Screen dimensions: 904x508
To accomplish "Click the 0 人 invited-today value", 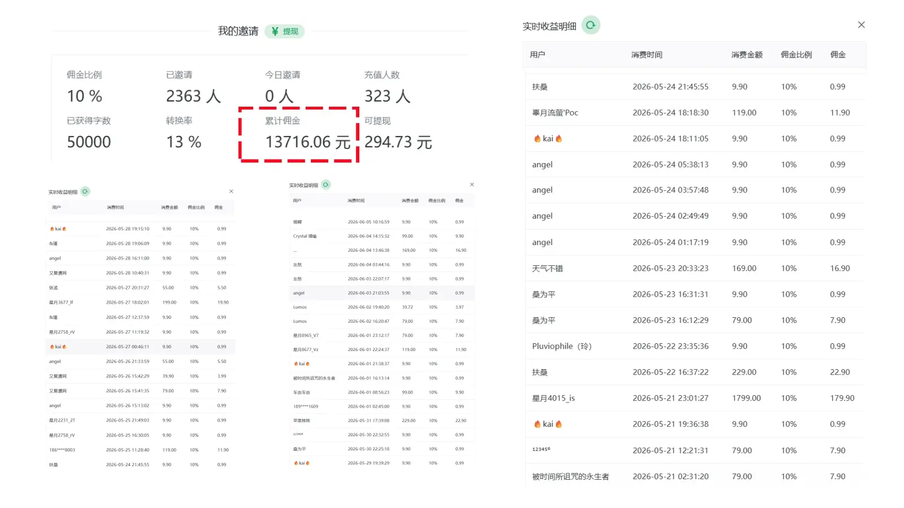I will point(279,96).
